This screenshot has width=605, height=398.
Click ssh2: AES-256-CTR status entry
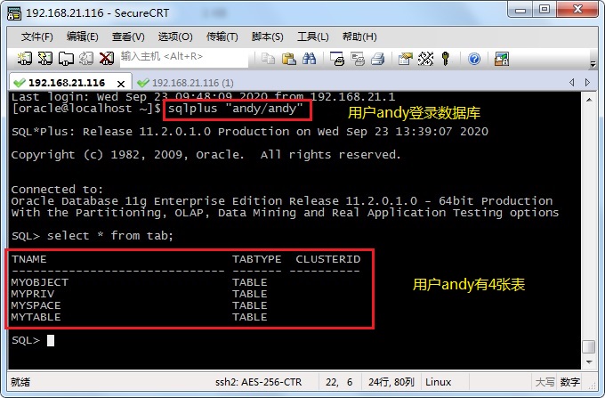pos(259,382)
